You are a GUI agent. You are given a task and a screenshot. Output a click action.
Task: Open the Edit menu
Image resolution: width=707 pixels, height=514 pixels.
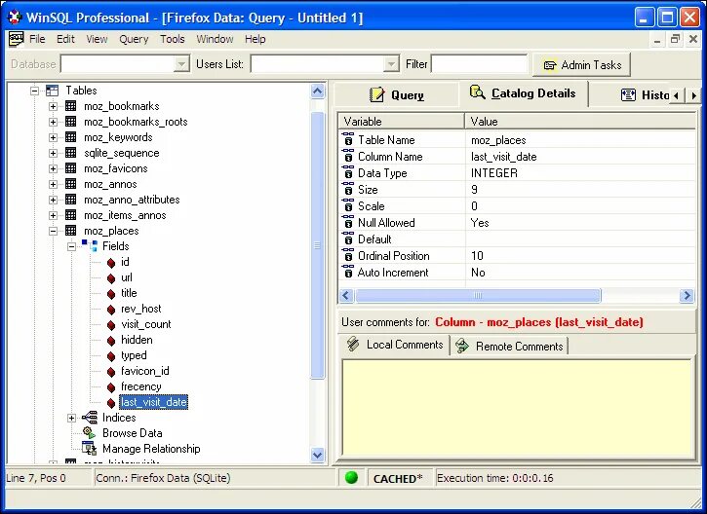point(65,39)
